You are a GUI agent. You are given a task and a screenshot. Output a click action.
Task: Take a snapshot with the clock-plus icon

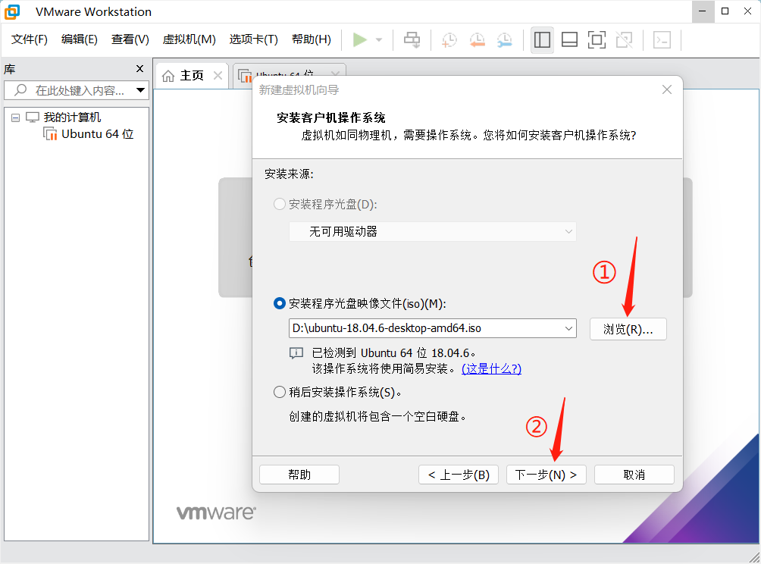[449, 40]
